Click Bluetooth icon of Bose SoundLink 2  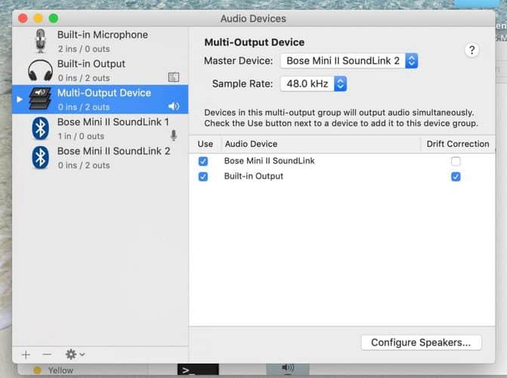click(x=40, y=157)
